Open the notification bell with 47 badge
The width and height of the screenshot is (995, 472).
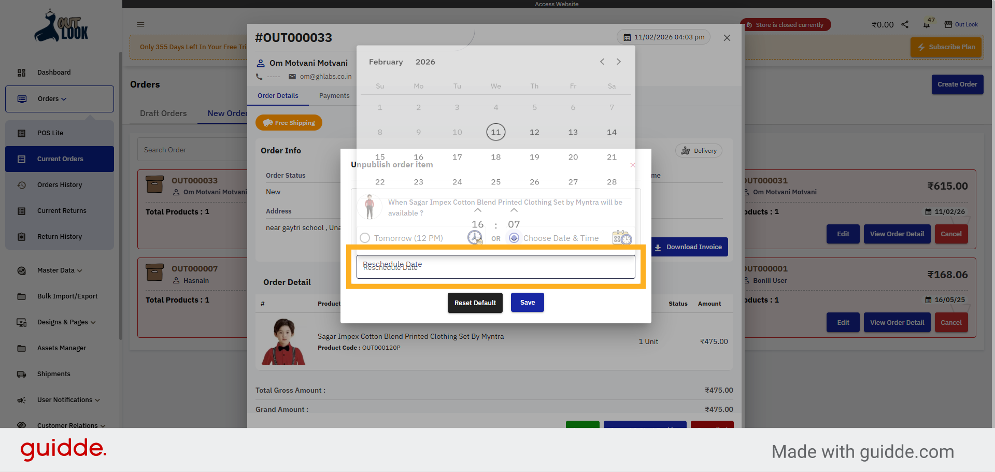tap(927, 24)
